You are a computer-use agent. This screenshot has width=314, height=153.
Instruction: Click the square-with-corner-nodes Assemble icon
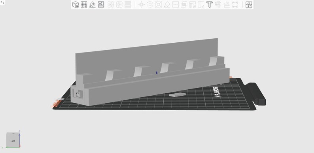(235, 4)
